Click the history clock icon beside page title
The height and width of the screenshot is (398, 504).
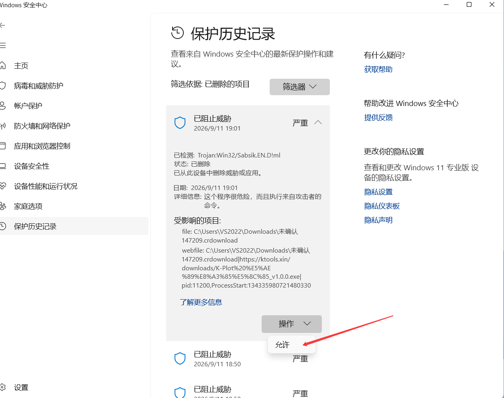pos(177,33)
